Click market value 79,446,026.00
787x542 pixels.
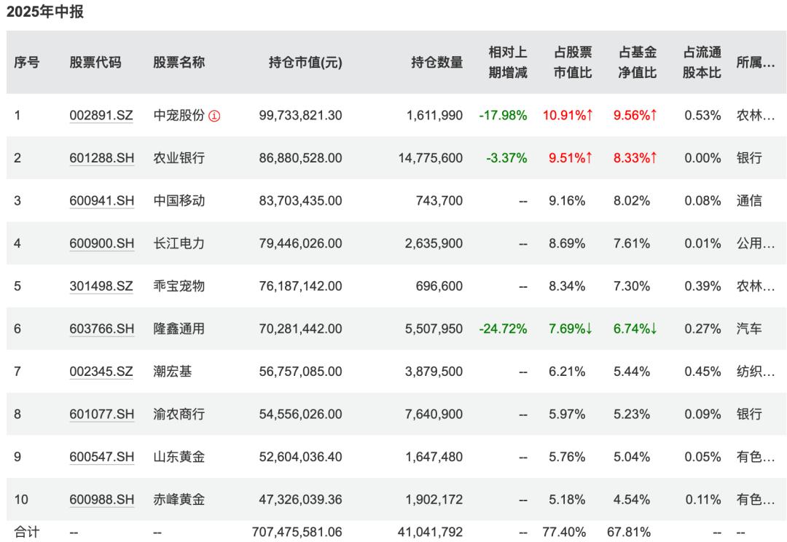pyautogui.click(x=301, y=243)
